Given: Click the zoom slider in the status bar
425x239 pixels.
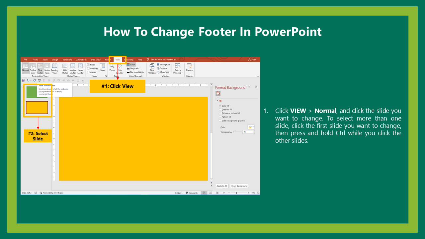Looking at the screenshot, I should pyautogui.click(x=239, y=193).
